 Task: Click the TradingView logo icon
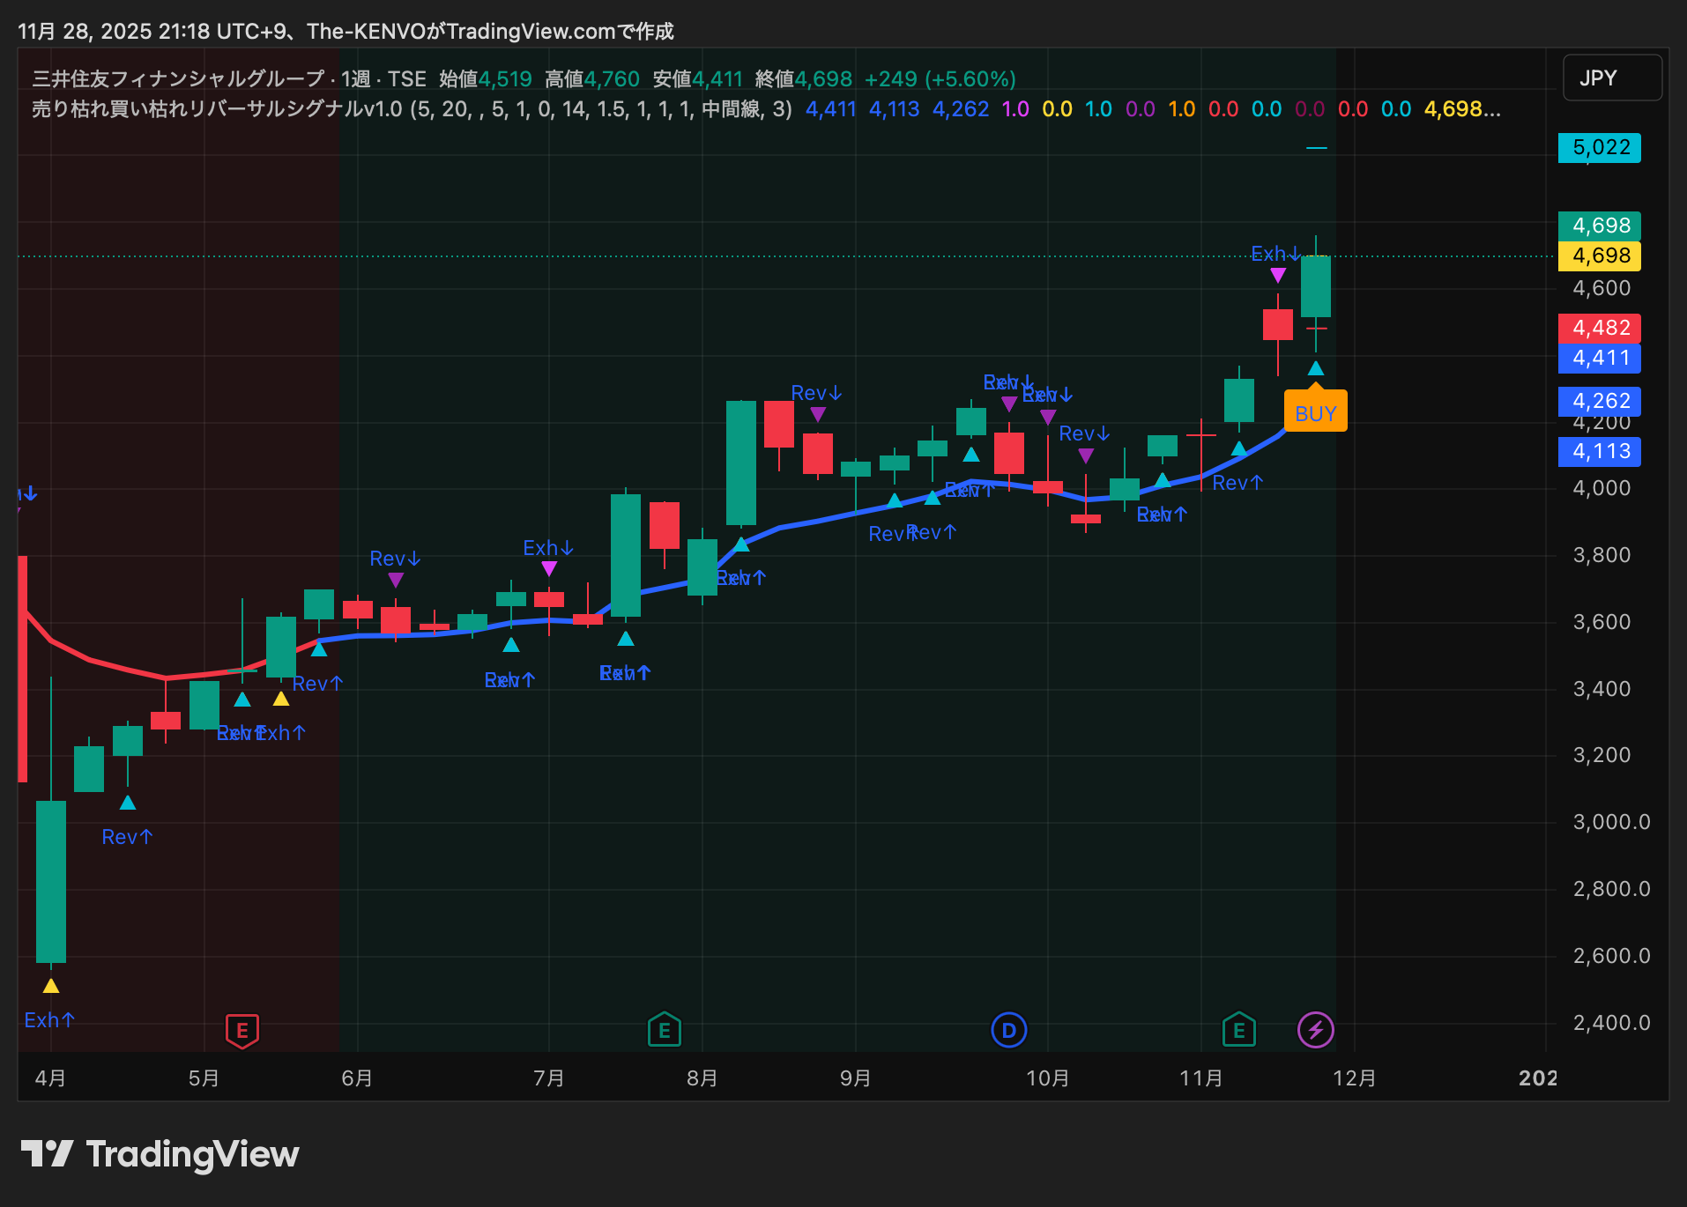point(47,1154)
